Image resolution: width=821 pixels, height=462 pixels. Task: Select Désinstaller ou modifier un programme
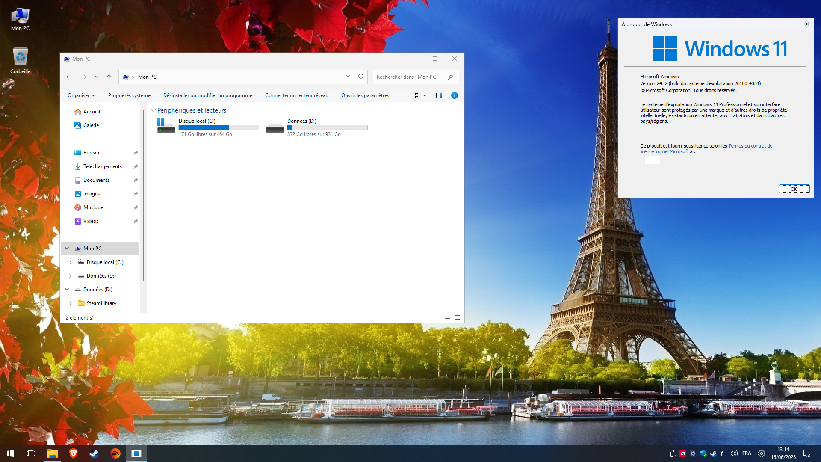(208, 95)
